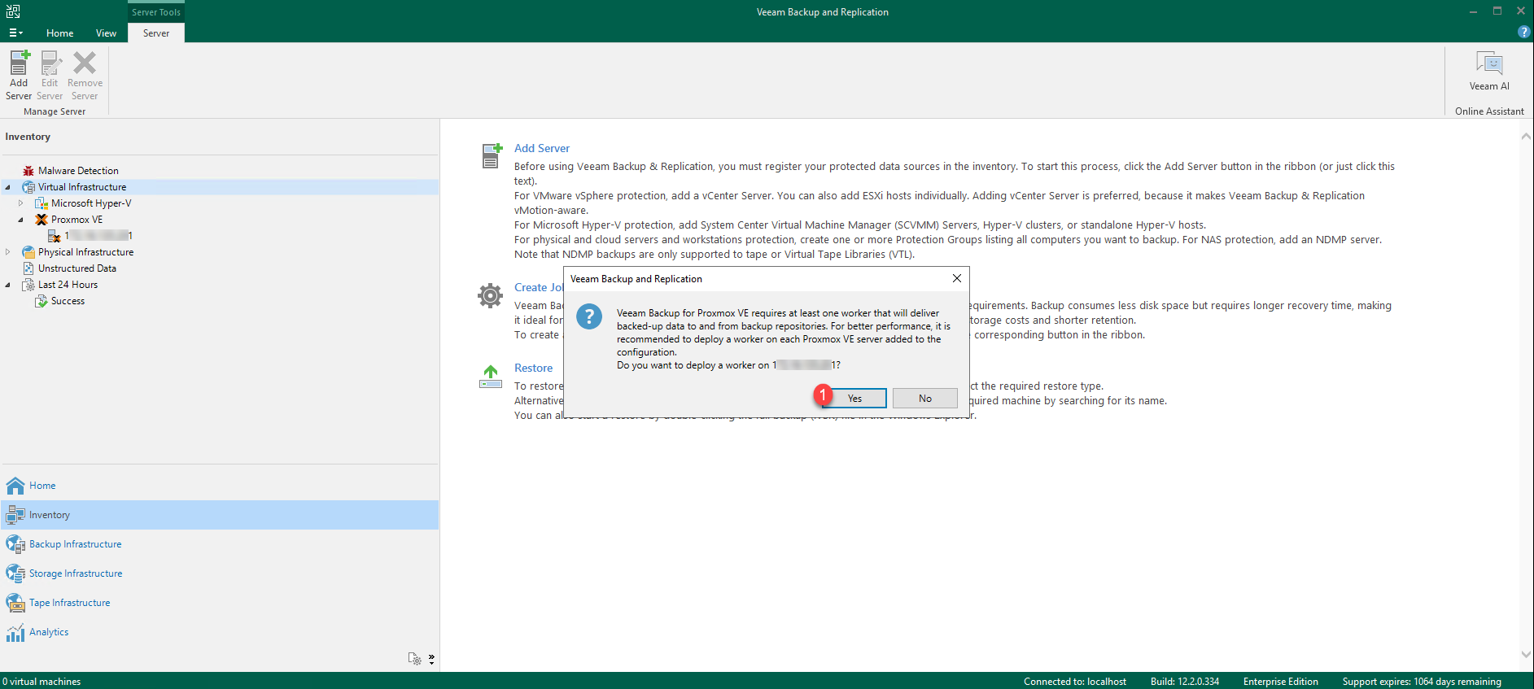Viewport: 1534px width, 689px height.
Task: Click the Tape Infrastructure icon
Action: (15, 603)
